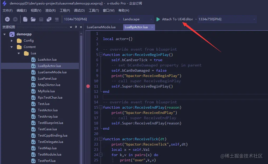Click the MyRole.lua file icon
This screenshot has height=164, width=268.
pyautogui.click(x=33, y=91)
